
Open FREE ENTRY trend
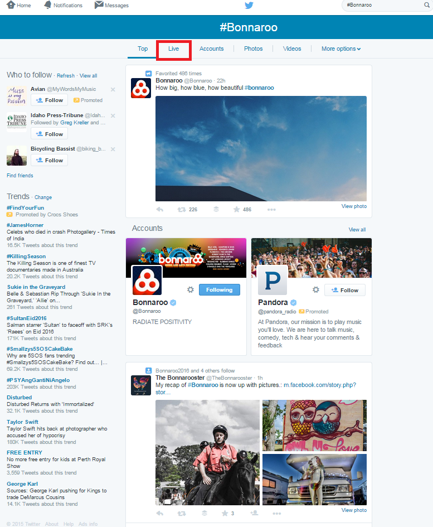click(25, 452)
